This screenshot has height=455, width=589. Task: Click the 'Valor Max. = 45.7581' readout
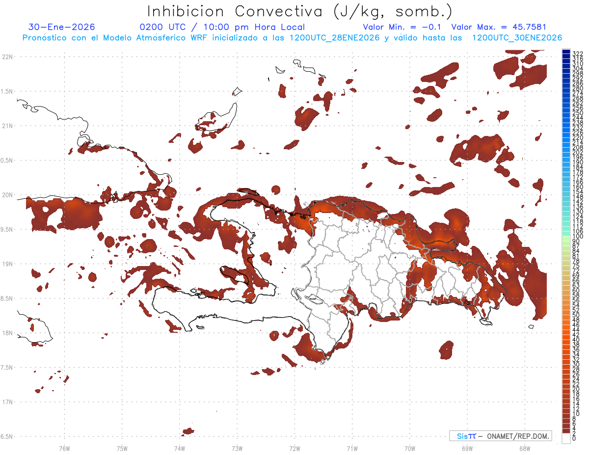point(499,27)
